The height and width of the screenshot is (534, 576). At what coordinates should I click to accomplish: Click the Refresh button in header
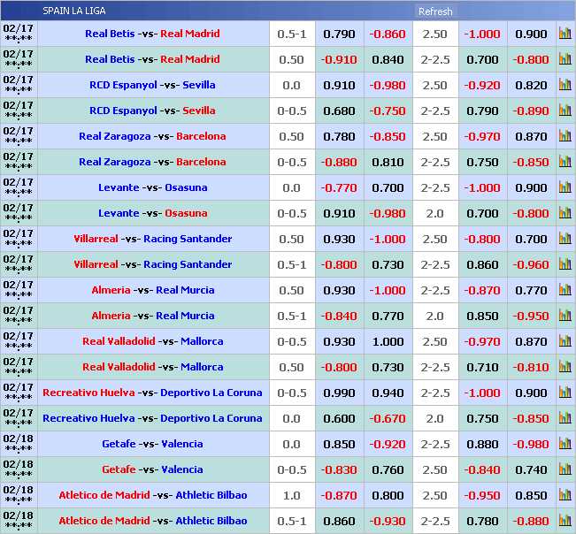click(434, 11)
